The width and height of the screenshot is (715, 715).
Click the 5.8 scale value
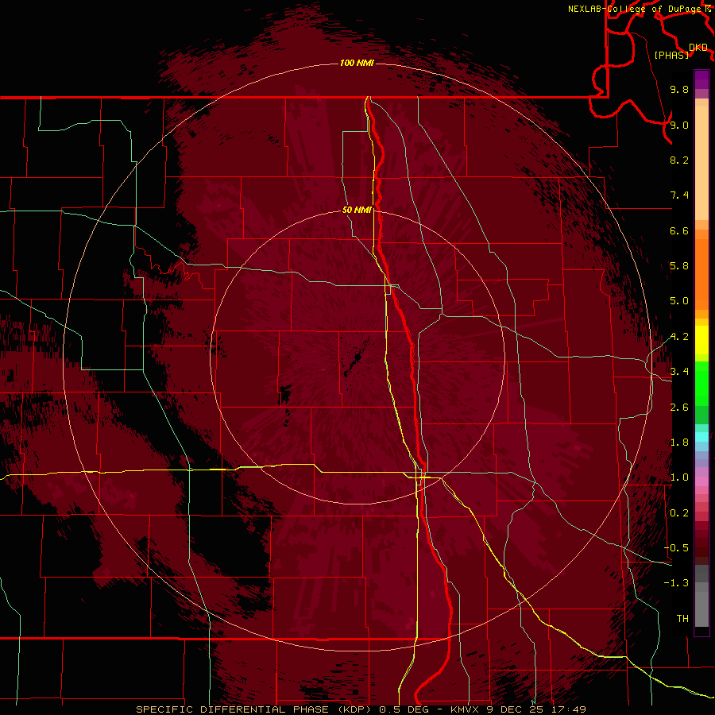(x=679, y=266)
